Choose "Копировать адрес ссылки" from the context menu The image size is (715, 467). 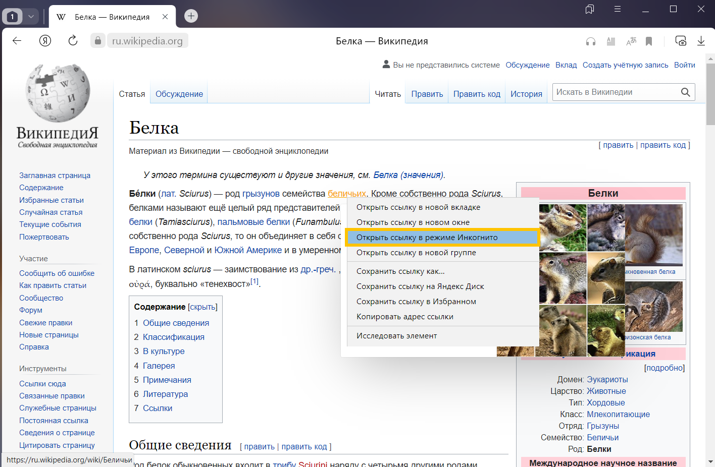404,317
